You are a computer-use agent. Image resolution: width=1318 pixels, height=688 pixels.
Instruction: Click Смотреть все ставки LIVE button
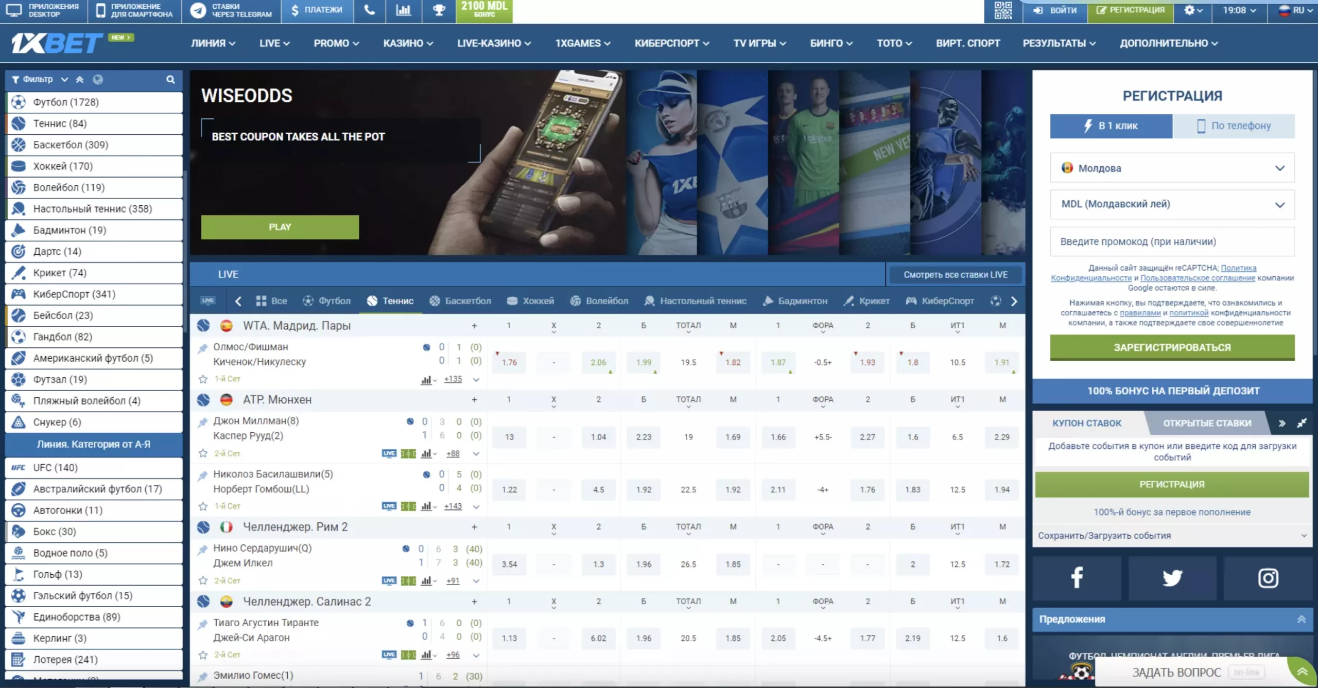(955, 275)
